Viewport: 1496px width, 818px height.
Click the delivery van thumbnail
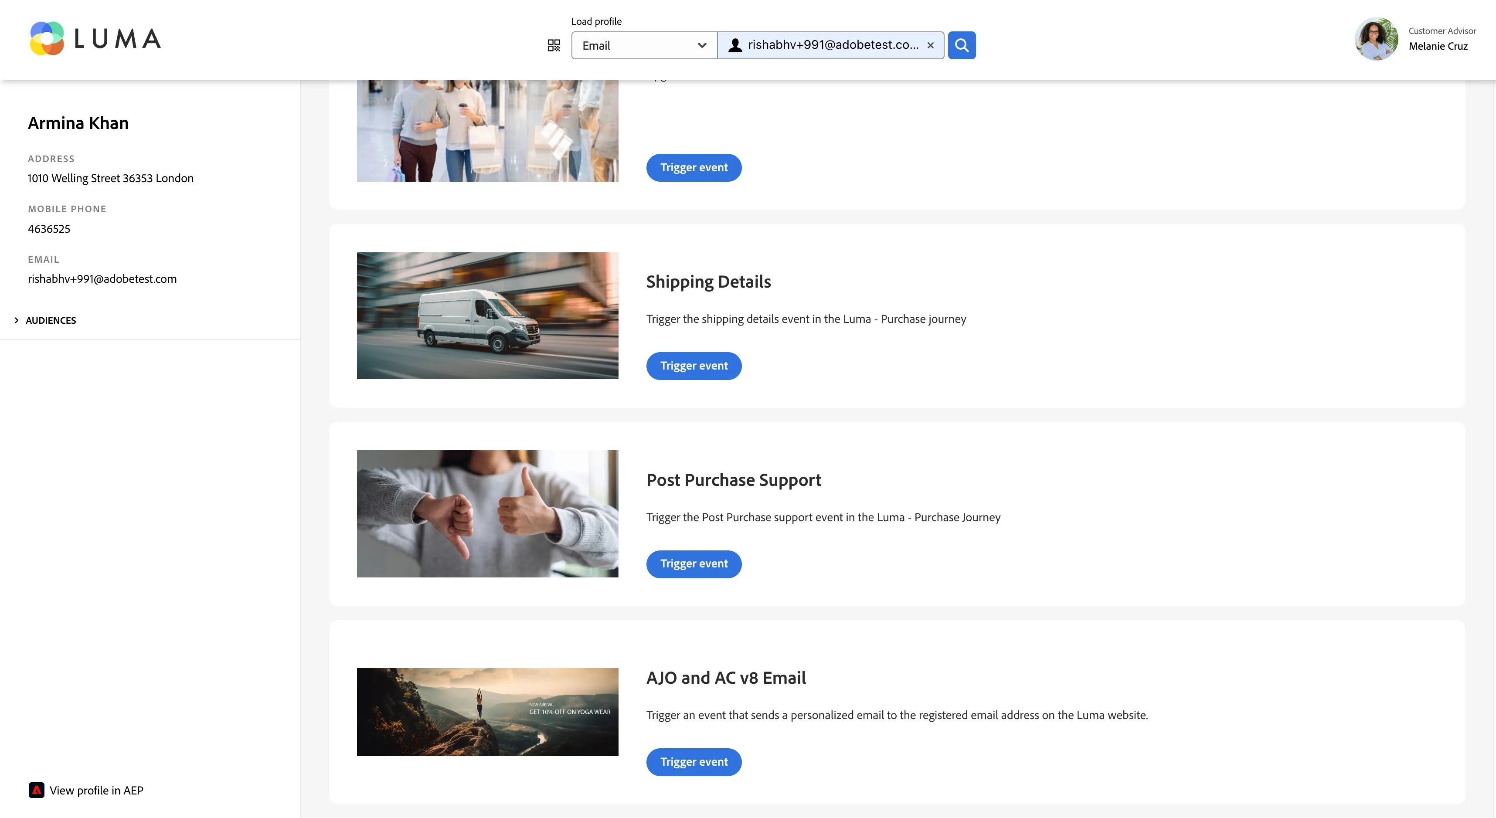point(487,315)
